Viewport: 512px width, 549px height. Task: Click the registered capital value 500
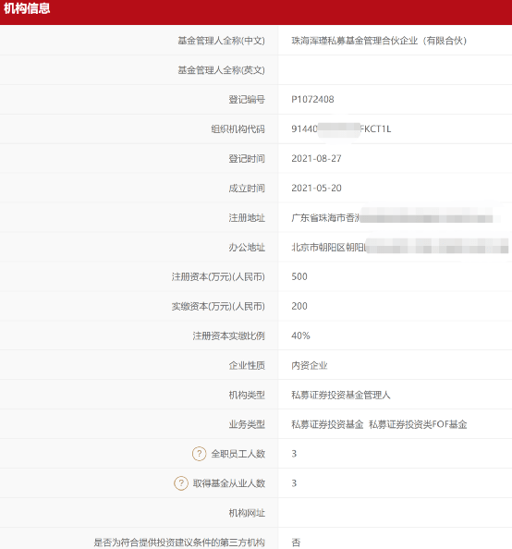pos(299,276)
